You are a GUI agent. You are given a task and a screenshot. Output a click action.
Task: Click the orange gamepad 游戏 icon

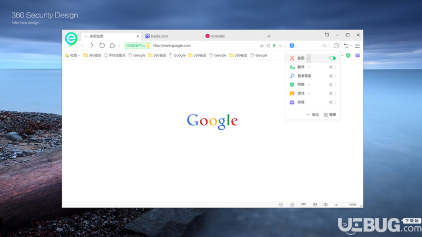(292, 93)
